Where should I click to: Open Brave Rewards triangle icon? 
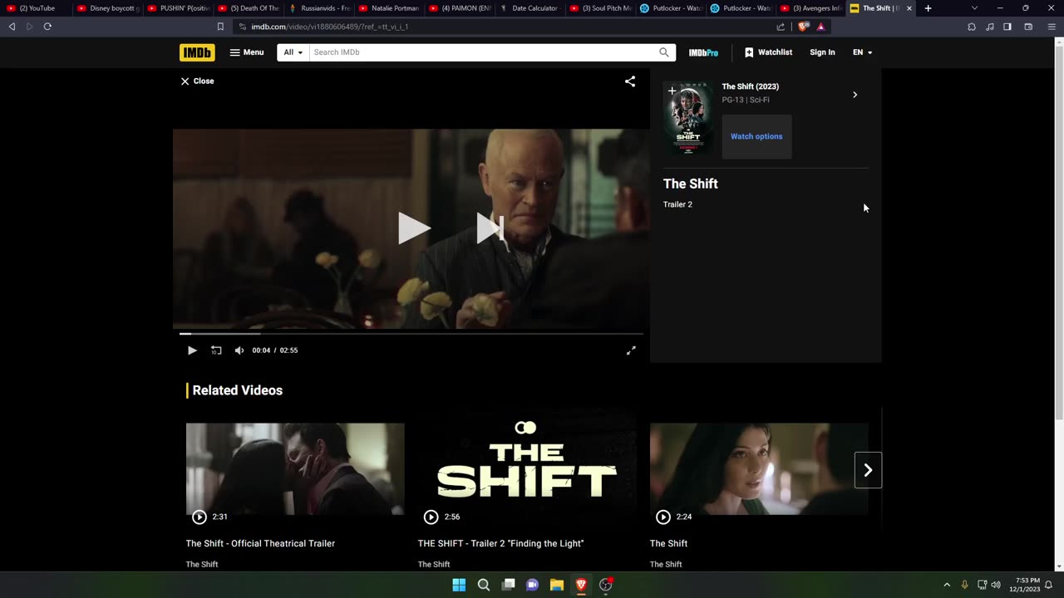pyautogui.click(x=820, y=27)
